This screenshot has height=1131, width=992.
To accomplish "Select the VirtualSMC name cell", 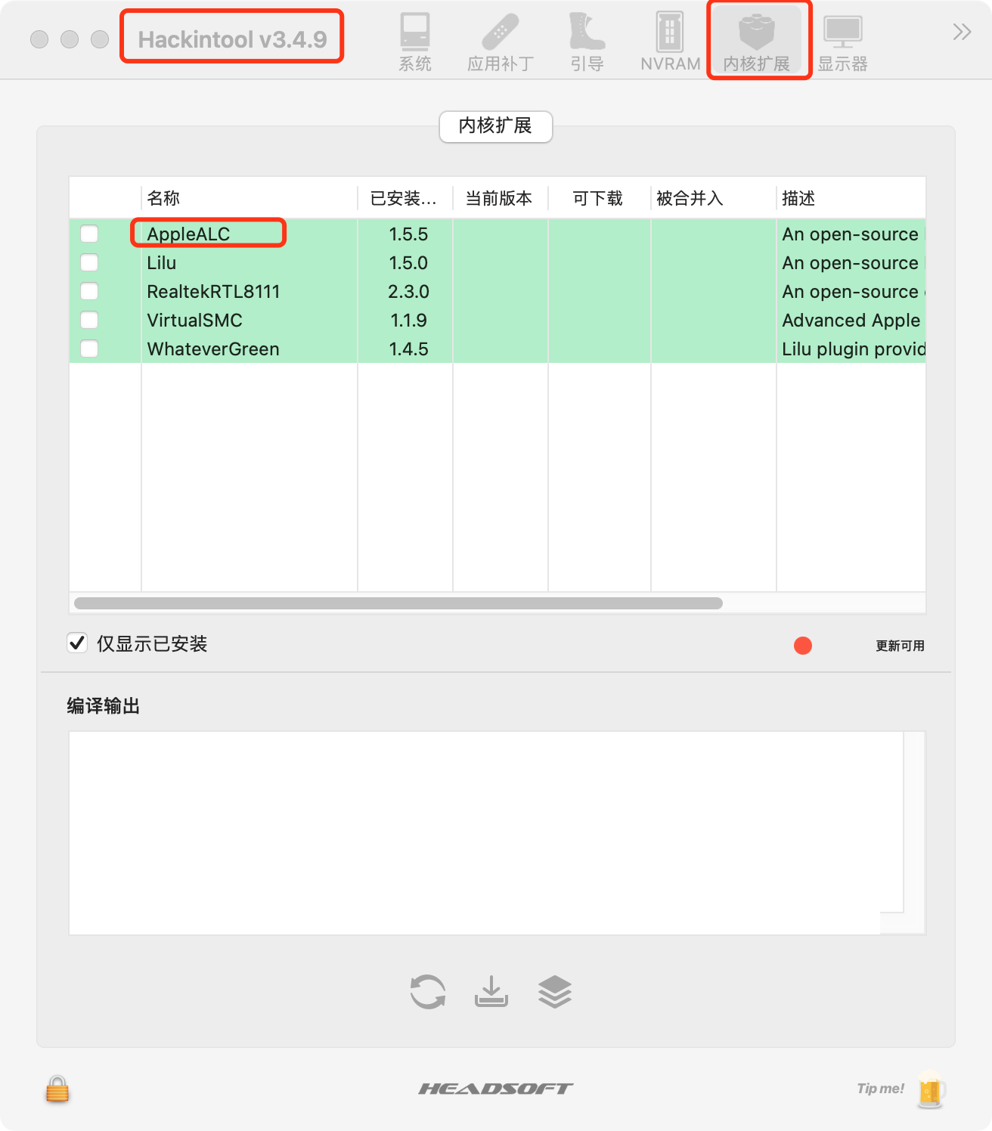I will 249,320.
